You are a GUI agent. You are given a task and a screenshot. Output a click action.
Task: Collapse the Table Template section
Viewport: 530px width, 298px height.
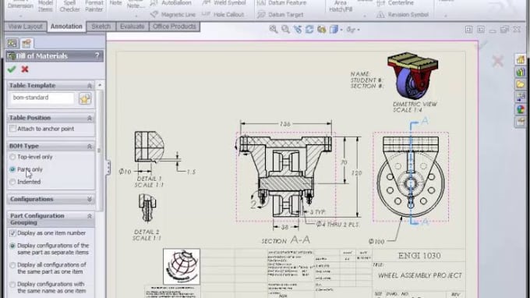tap(89, 86)
